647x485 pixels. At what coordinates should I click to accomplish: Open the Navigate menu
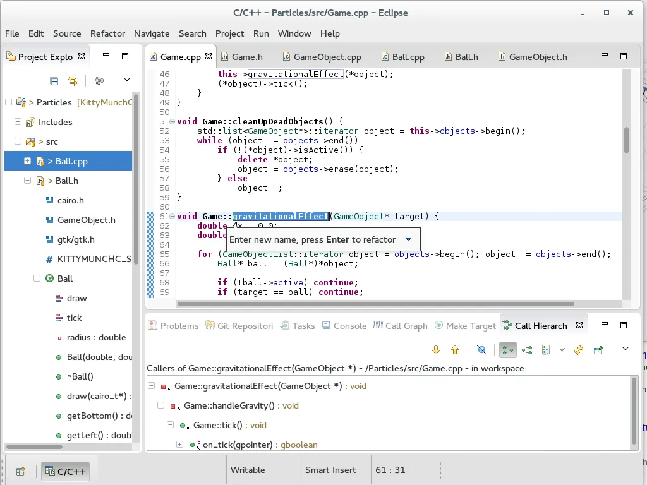[x=152, y=33]
